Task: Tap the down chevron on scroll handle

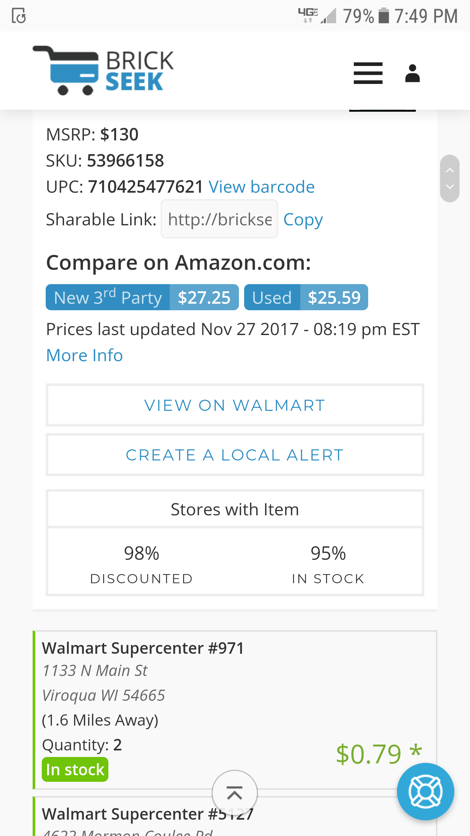Action: (450, 187)
